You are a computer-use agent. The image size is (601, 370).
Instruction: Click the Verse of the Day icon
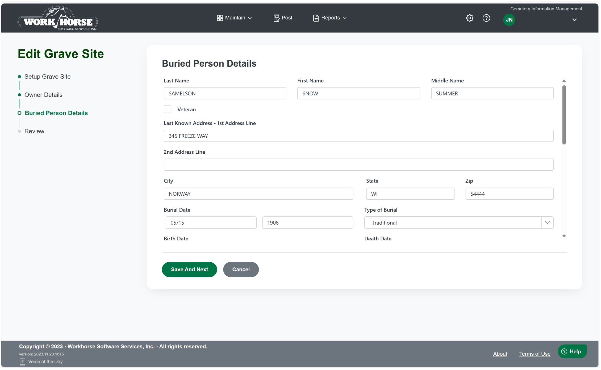point(23,361)
